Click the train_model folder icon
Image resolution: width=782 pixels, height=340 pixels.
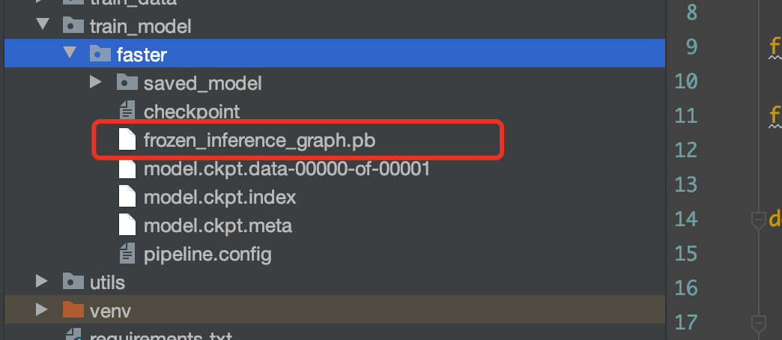click(x=73, y=25)
